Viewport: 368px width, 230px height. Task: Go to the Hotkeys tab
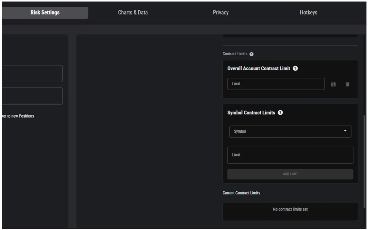[308, 13]
